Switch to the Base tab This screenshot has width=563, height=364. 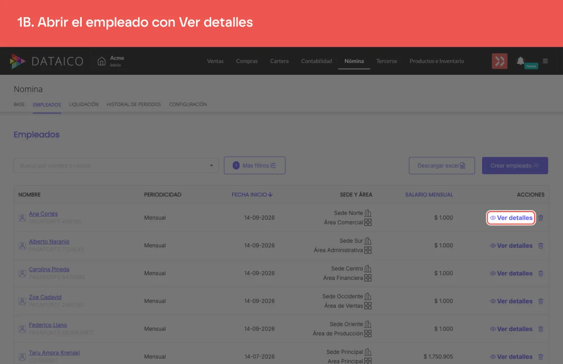click(19, 105)
